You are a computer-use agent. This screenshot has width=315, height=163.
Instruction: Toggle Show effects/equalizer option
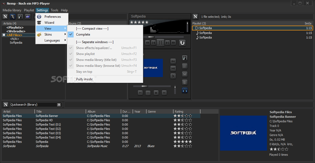[105, 48]
